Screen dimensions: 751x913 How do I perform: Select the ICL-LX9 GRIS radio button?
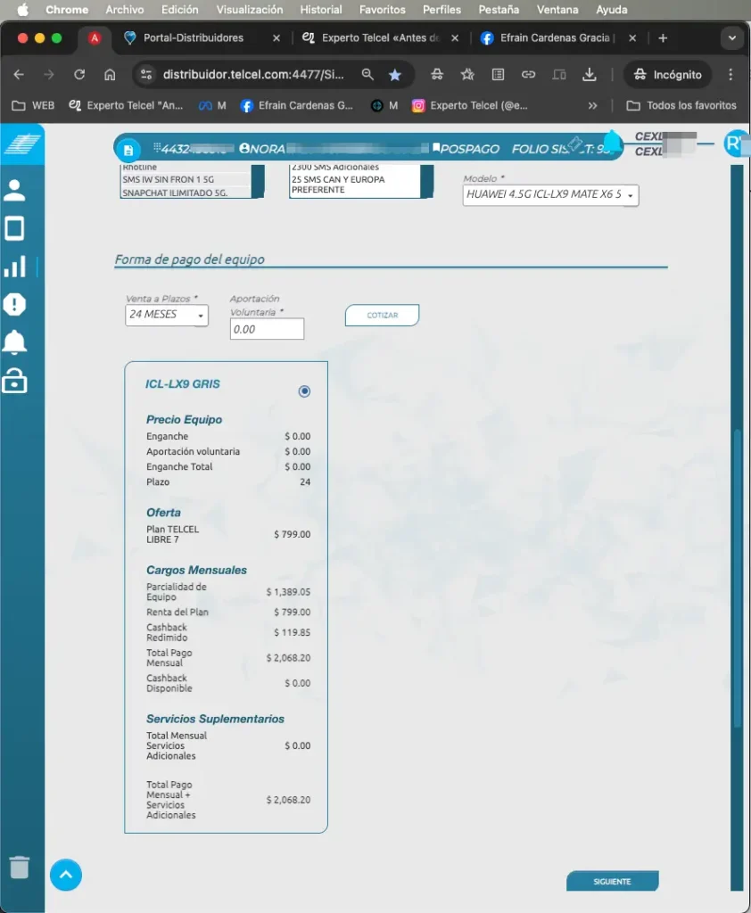[304, 391]
